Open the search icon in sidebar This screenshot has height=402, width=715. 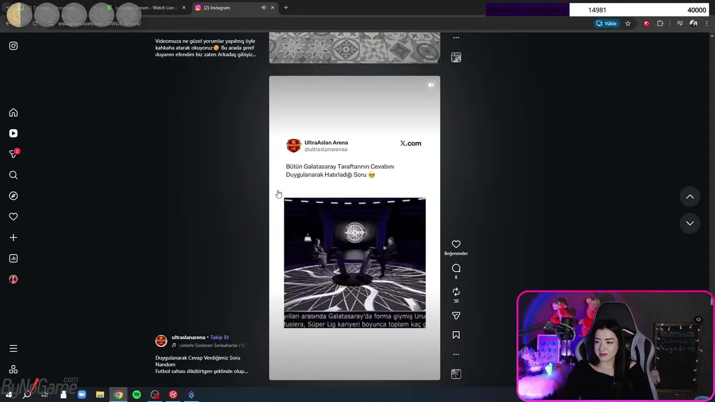pos(13,175)
